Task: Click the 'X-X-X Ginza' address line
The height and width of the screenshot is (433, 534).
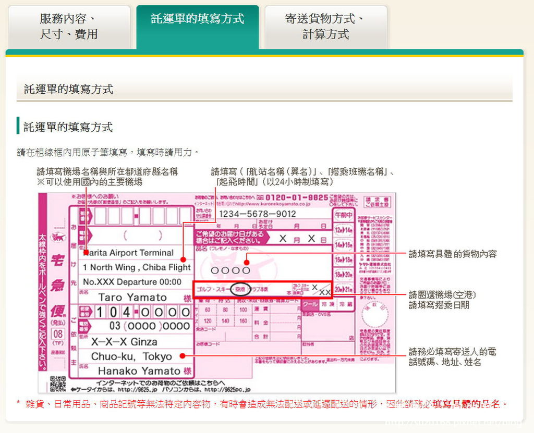Action: 124,342
